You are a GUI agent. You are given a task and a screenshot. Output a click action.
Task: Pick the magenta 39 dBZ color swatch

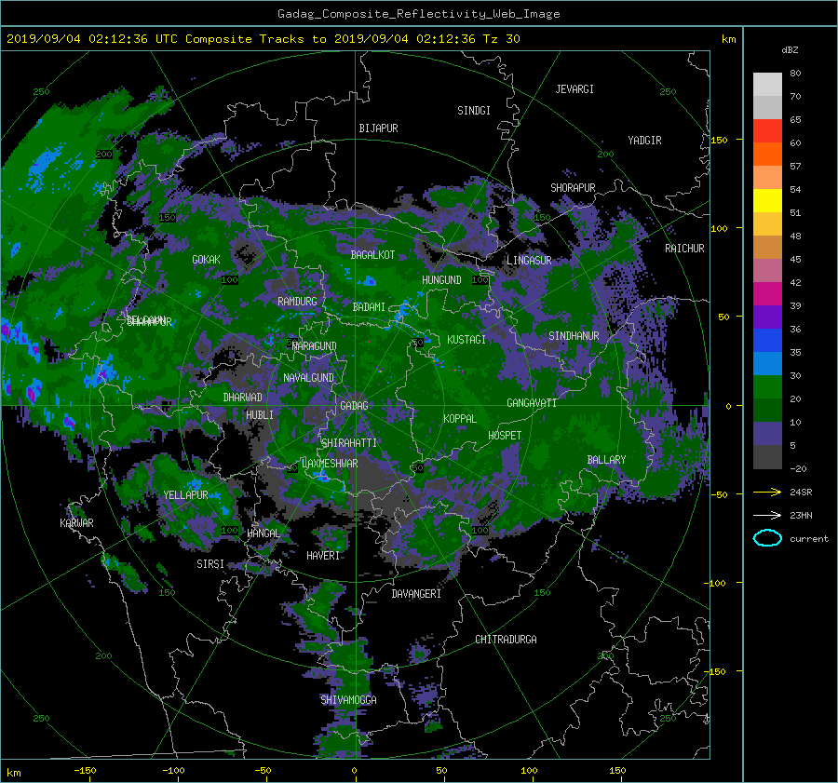(767, 294)
